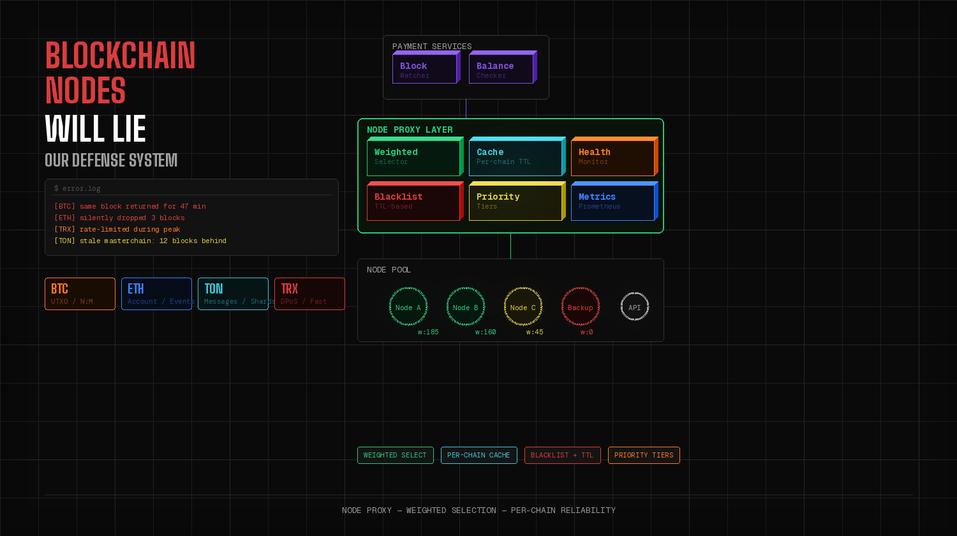Viewport: 957px width, 536px height.
Task: Click the PER-CHAIN CACHE tag
Action: pos(478,455)
